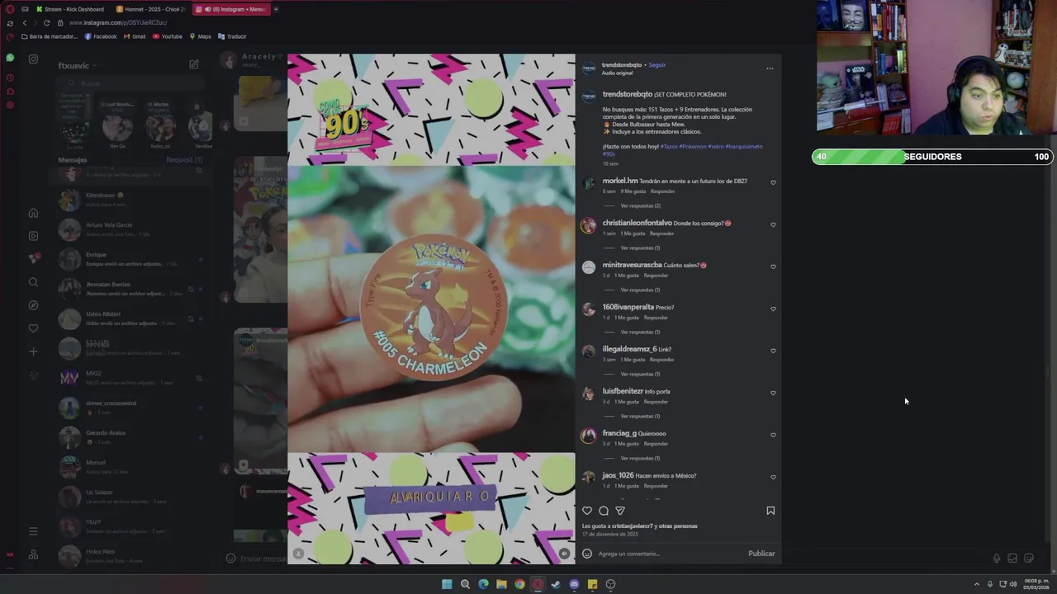Open Windows Start menu
The width and height of the screenshot is (1057, 594).
tap(447, 584)
